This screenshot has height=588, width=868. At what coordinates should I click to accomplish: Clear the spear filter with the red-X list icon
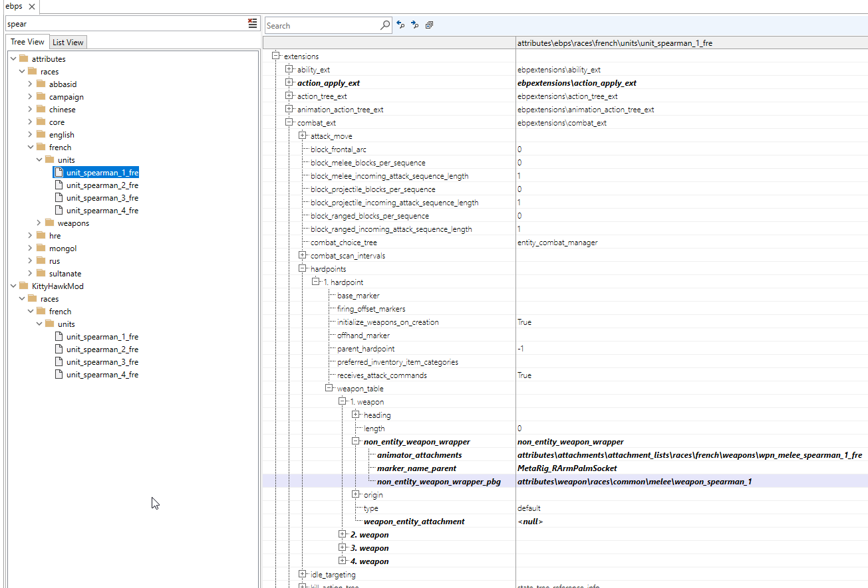pos(252,23)
